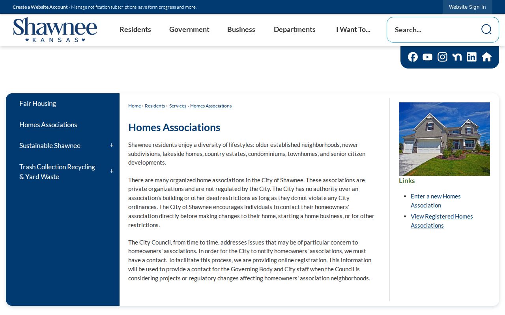Screen dimensions: 505x315
Task: Click the Homes Associations page heading
Action: [174, 128]
